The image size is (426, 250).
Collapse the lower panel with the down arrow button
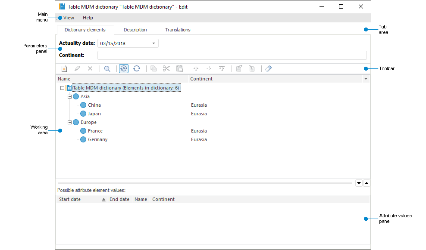coord(359,183)
